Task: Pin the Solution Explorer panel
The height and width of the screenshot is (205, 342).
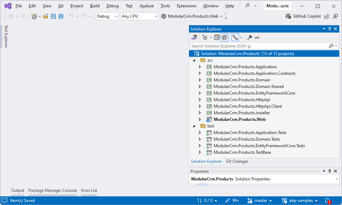Action: click(329, 29)
